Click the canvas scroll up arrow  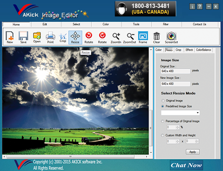tap(151, 49)
